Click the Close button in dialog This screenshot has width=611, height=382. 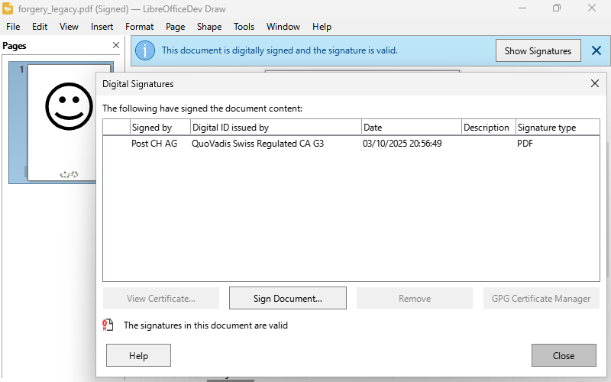pos(564,355)
